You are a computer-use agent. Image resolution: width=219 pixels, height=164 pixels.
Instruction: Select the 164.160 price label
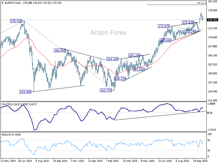(x=112, y=59)
